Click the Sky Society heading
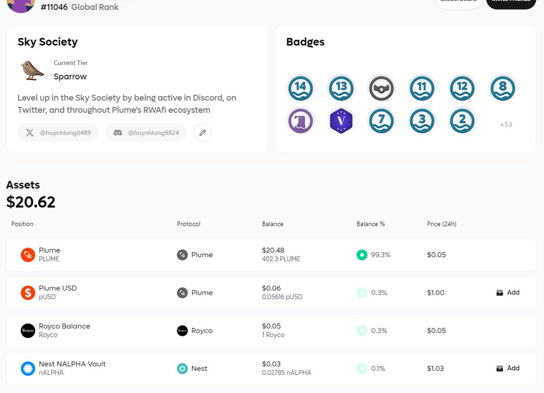544x393 pixels. click(x=48, y=42)
